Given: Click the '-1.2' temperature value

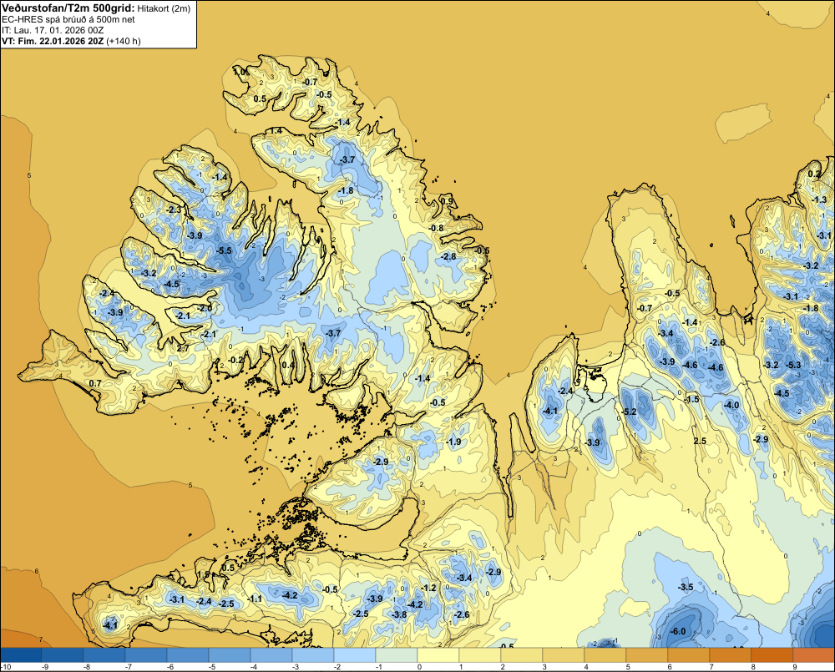Looking at the screenshot, I should (x=428, y=588).
